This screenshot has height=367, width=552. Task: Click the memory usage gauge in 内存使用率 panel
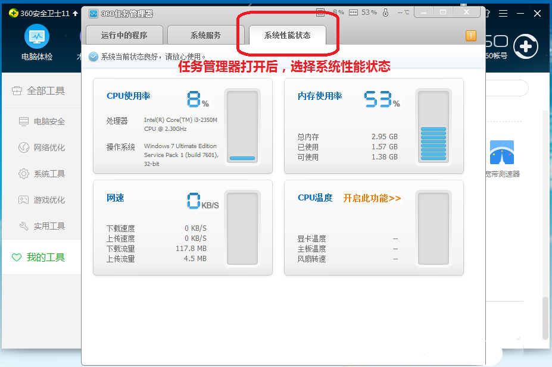[x=433, y=126]
